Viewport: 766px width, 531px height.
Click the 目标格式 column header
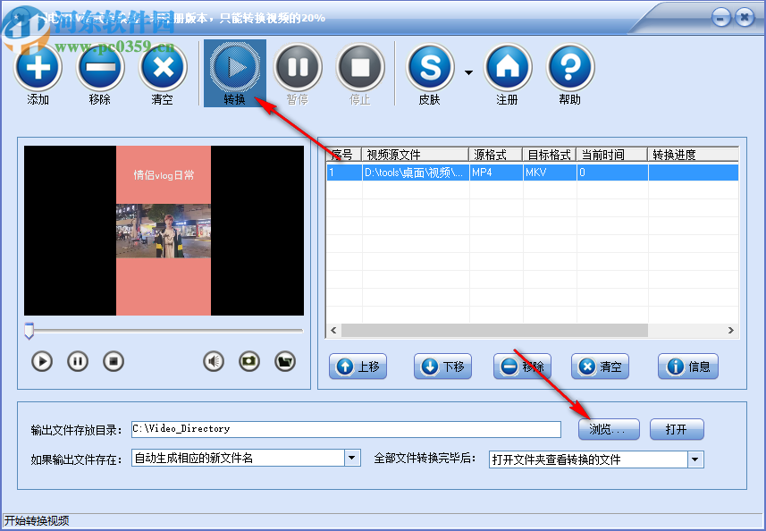pyautogui.click(x=550, y=155)
